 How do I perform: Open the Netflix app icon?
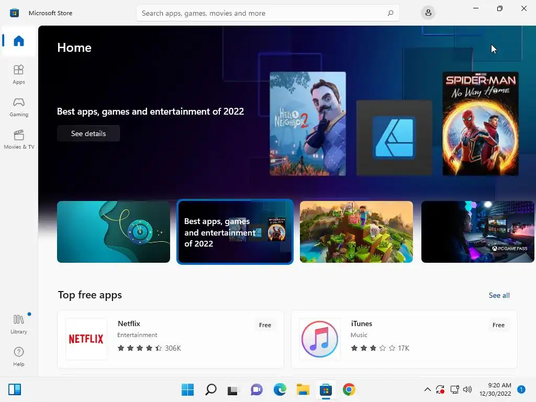(86, 339)
